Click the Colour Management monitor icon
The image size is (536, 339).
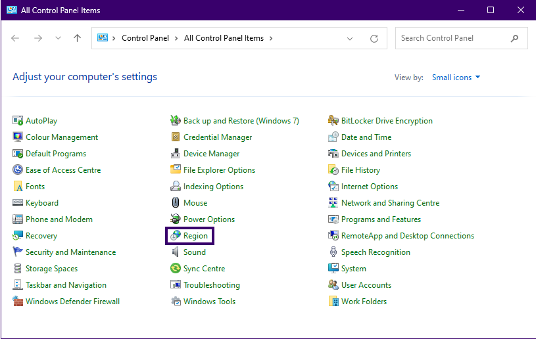(x=18, y=137)
